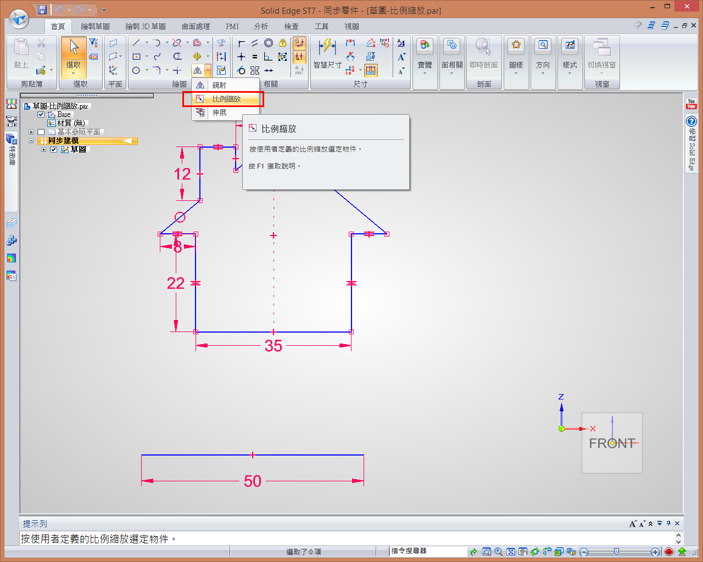Click the zoom in plus button on slider
This screenshot has width=703, height=562.
(655, 552)
